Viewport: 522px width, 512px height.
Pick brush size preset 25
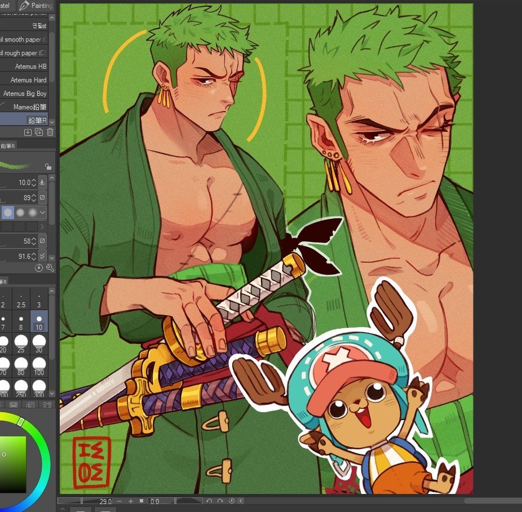[x=21, y=343]
